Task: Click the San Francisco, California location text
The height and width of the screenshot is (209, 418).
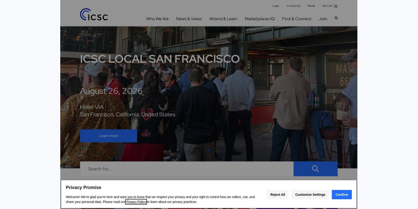Action: coord(127,115)
